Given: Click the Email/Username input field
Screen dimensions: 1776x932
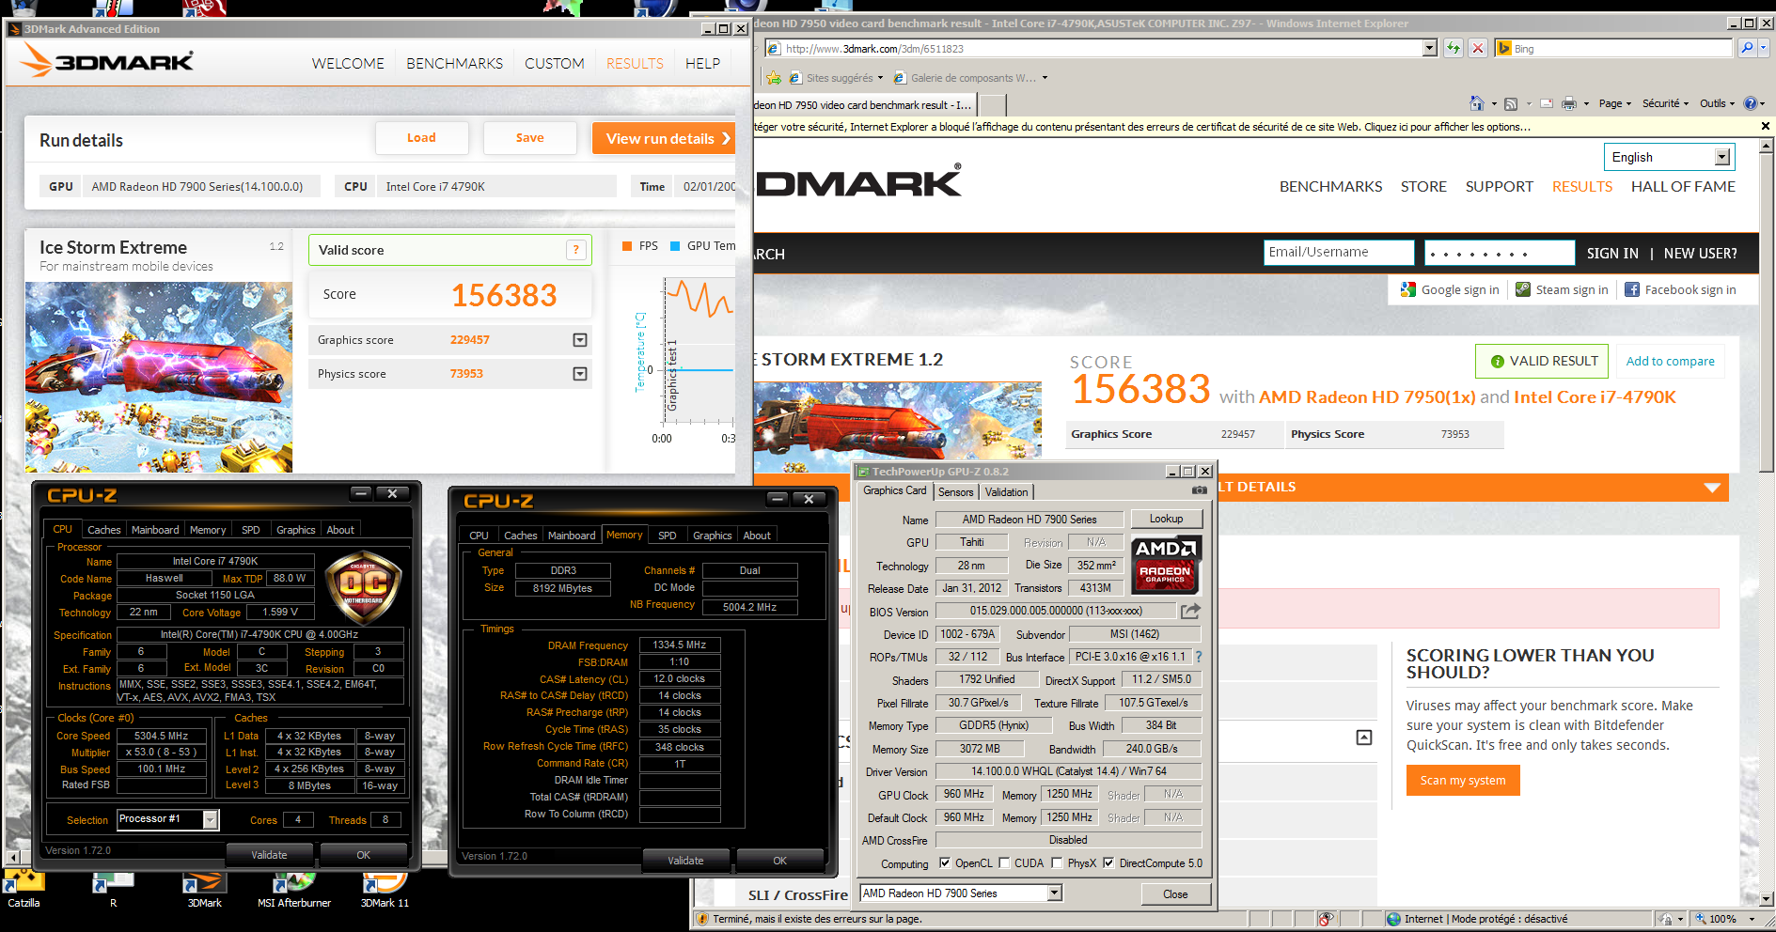Looking at the screenshot, I should [1339, 252].
